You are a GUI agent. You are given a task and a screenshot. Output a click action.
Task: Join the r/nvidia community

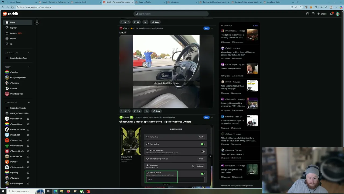pyautogui.click(x=206, y=117)
